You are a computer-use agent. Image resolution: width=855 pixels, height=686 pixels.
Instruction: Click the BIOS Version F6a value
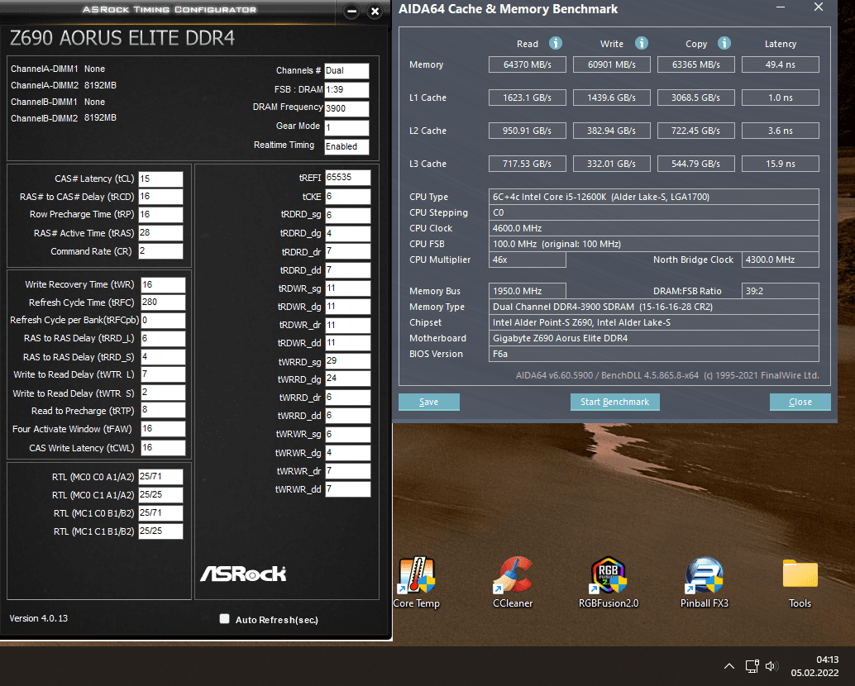tap(654, 354)
